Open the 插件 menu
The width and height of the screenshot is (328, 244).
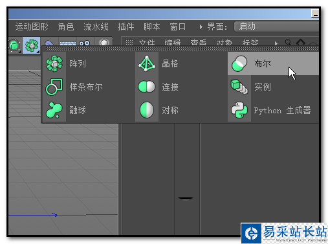tap(126, 27)
